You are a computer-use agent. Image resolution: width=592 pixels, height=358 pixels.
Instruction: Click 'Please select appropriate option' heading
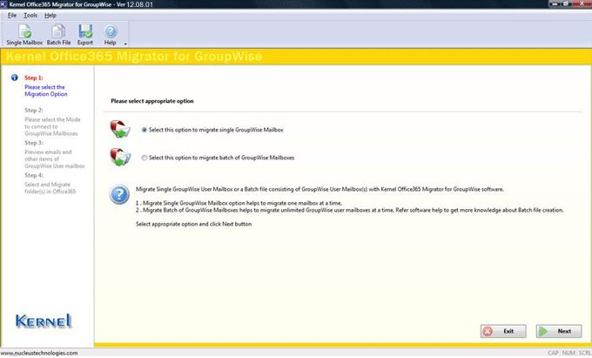coord(152,101)
